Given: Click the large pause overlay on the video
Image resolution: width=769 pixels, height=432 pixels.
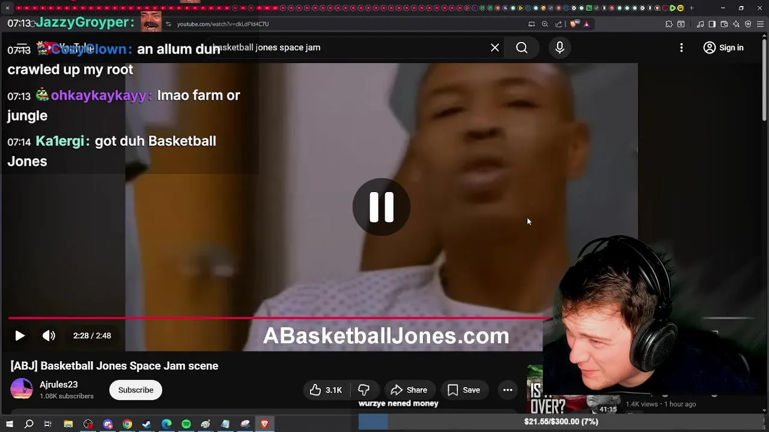Looking at the screenshot, I should click(381, 207).
